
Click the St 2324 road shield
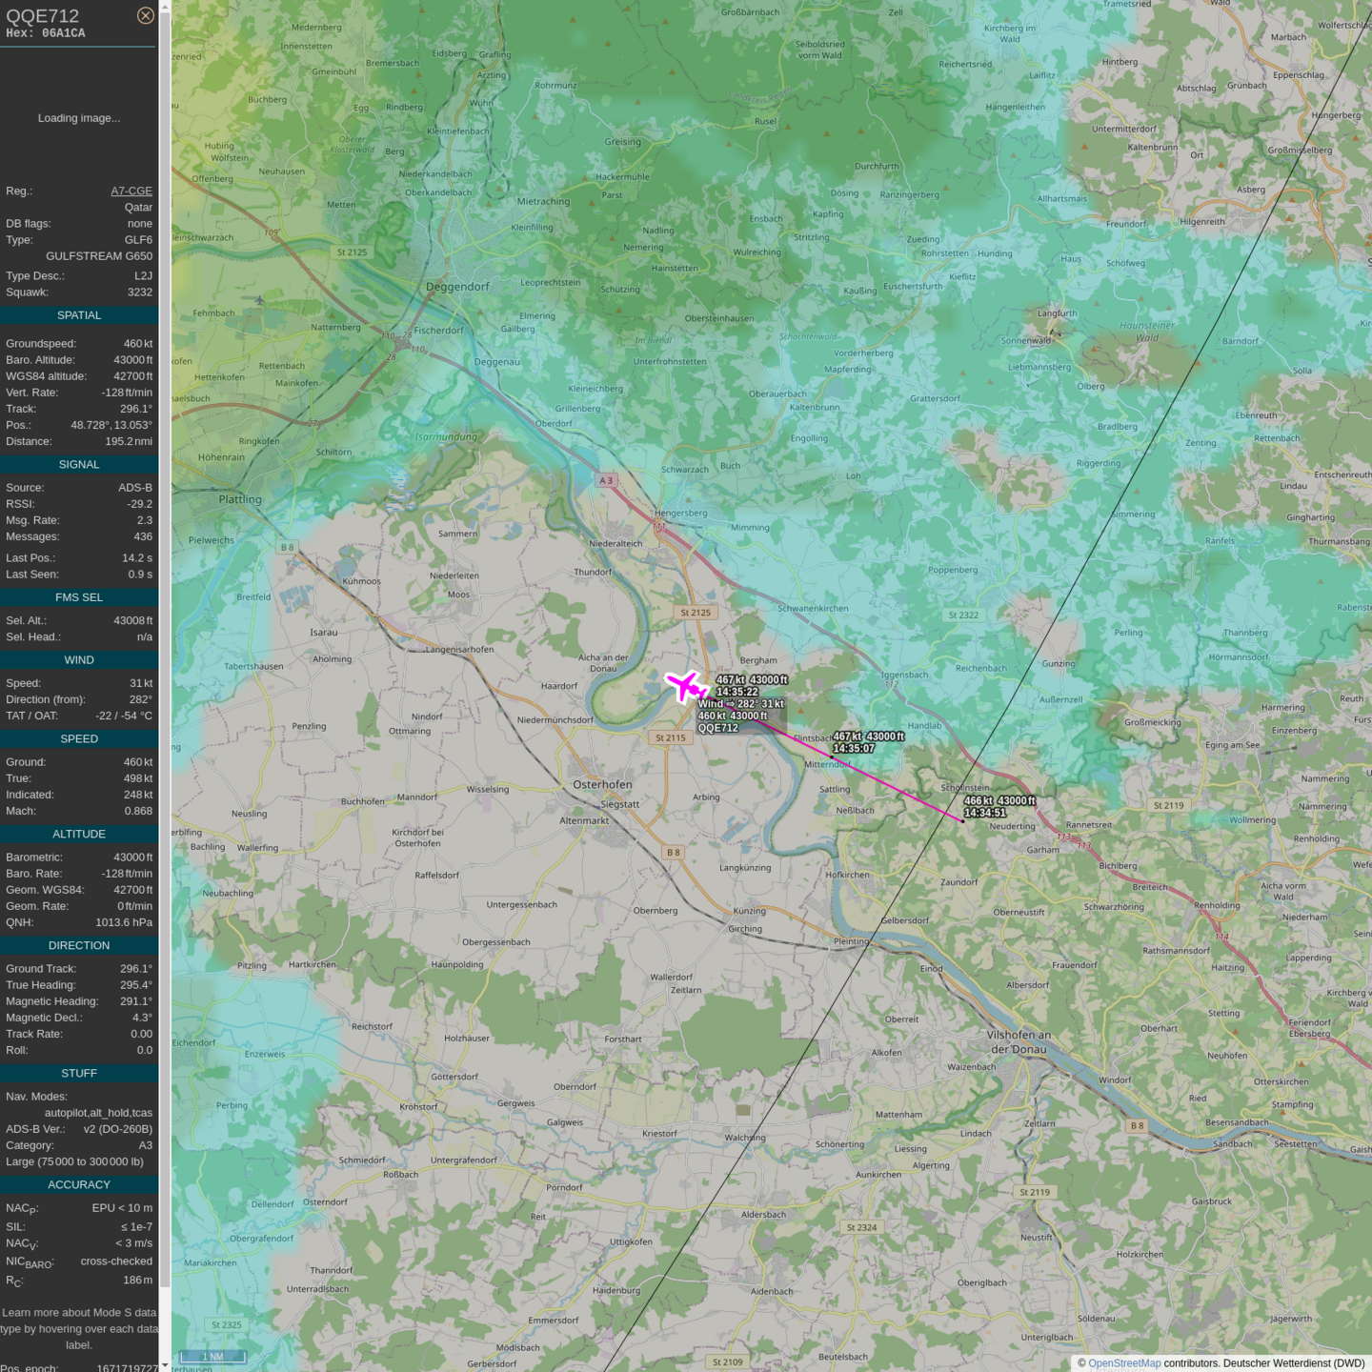coord(861,1227)
